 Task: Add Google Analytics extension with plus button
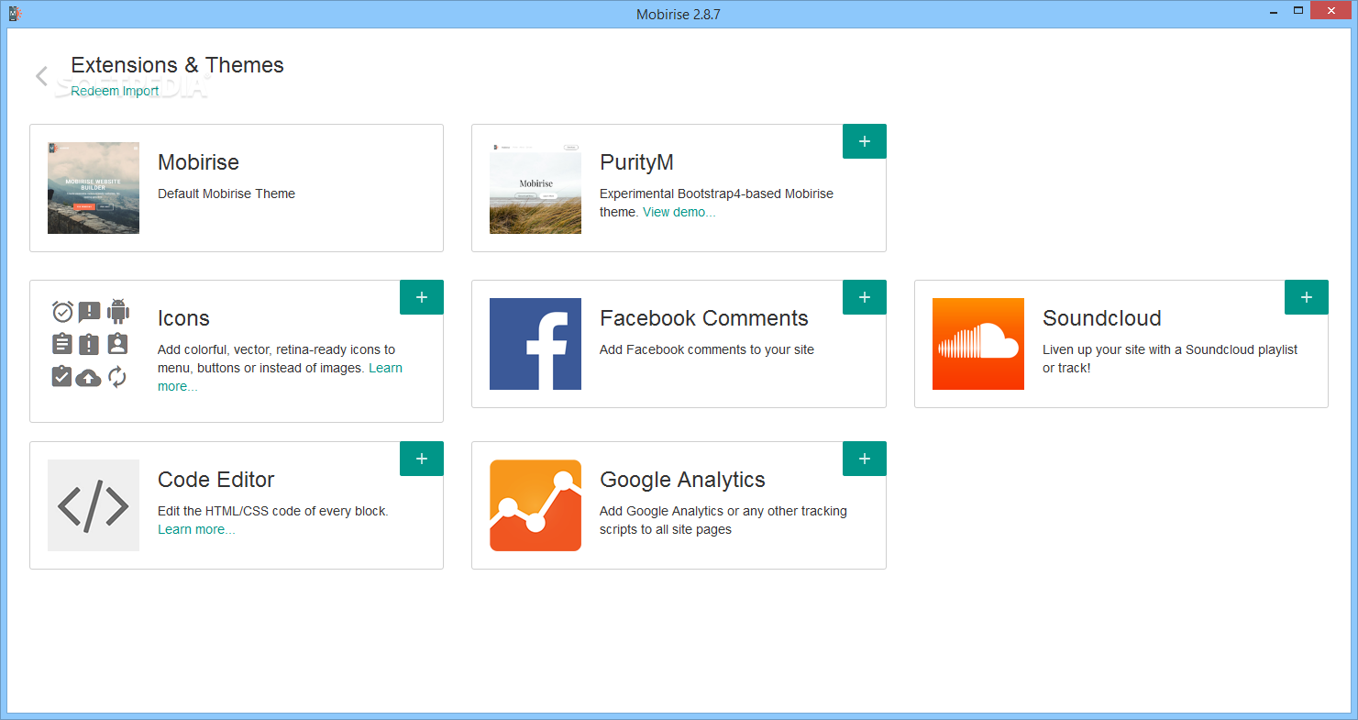pyautogui.click(x=864, y=459)
